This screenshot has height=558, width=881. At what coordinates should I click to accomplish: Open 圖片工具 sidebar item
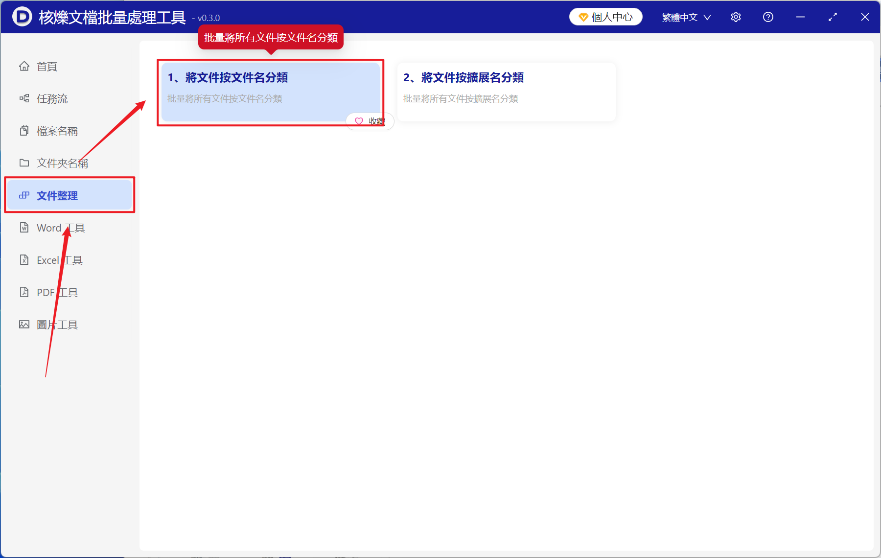(x=69, y=325)
